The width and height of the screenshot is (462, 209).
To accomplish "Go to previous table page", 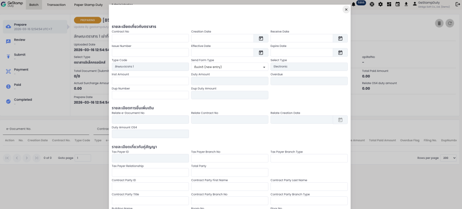I will (17, 158).
